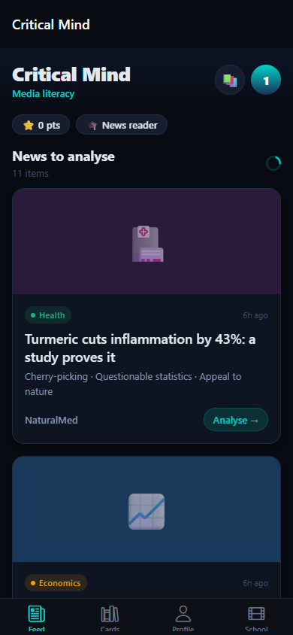The image size is (293, 635).
Task: Click the NaturalMed source name
Action: (51, 420)
